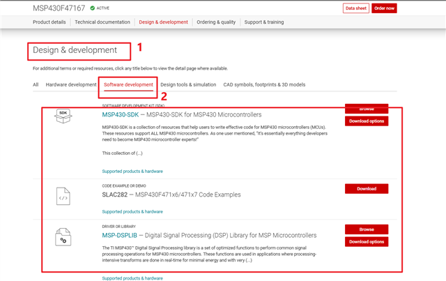Click the Order now button
The image size is (446, 281).
point(384,8)
